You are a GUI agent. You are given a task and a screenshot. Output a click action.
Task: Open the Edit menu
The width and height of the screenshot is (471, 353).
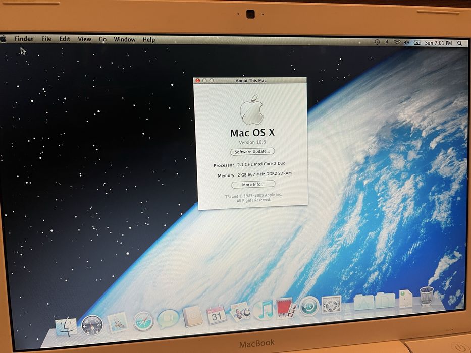(64, 39)
